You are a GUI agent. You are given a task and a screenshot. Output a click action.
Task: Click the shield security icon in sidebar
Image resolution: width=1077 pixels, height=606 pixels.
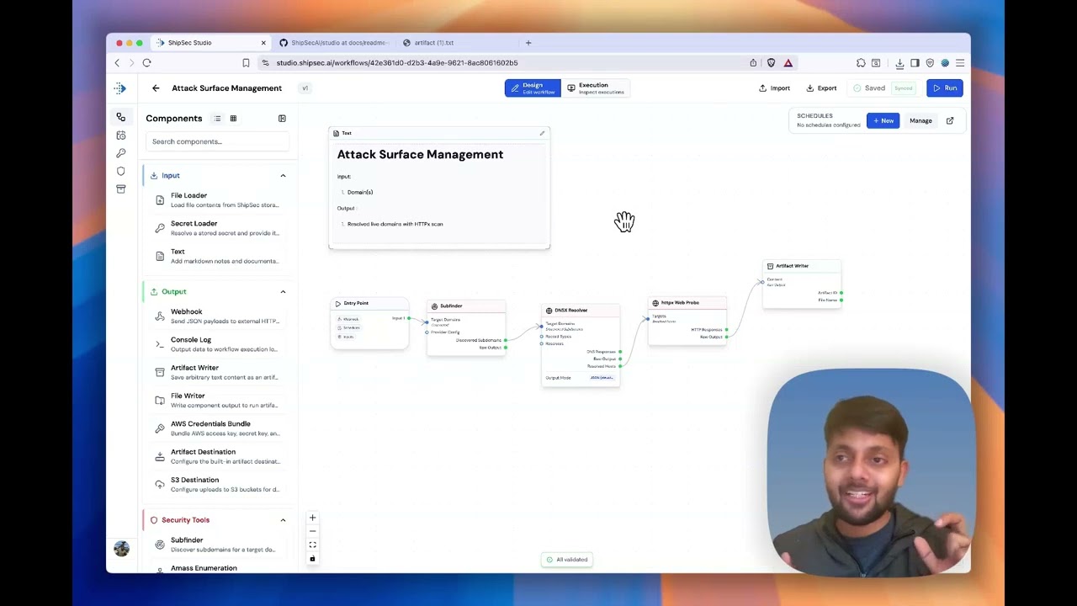121,171
